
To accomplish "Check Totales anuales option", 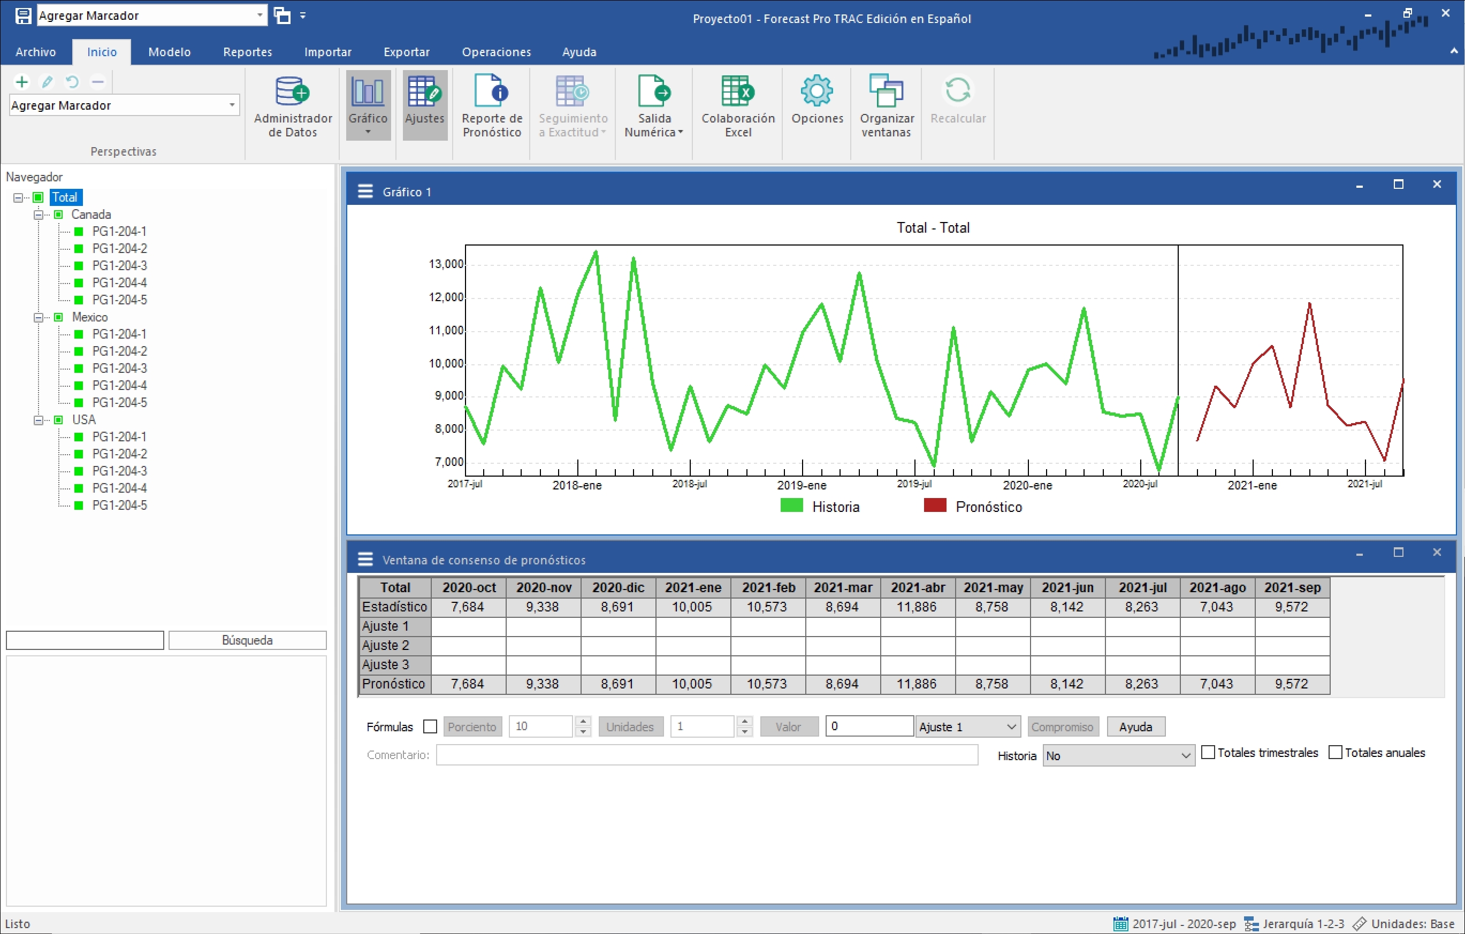I will coord(1335,752).
